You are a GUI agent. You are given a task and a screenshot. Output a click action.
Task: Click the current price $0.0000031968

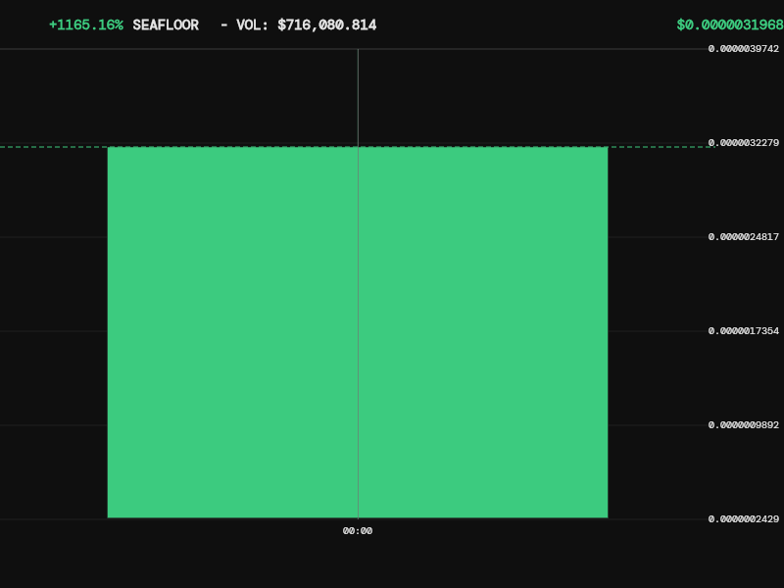730,25
